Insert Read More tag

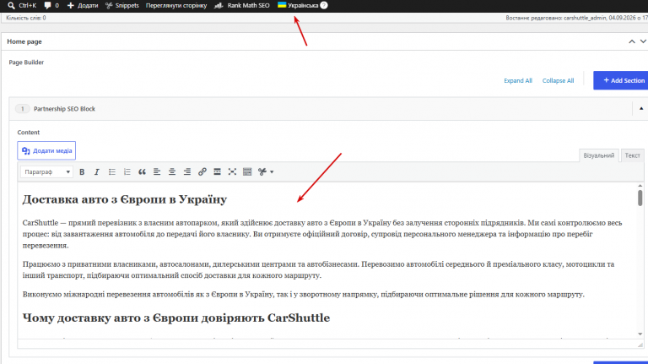pyautogui.click(x=217, y=171)
